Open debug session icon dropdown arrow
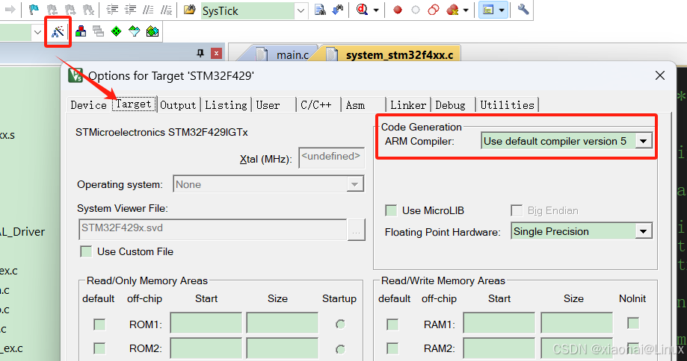687x361 pixels. pyautogui.click(x=376, y=10)
